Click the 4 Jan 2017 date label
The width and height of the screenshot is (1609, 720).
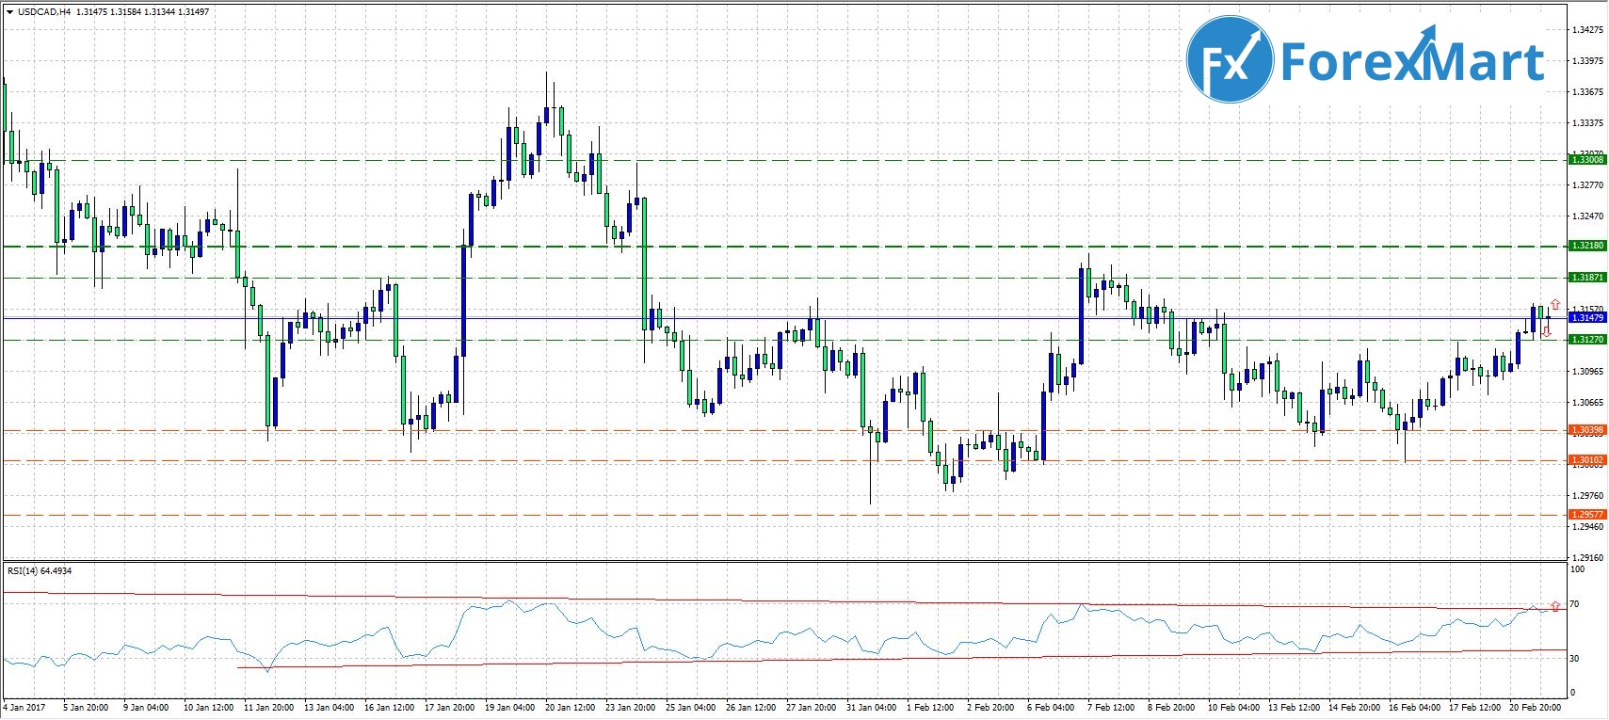point(24,708)
